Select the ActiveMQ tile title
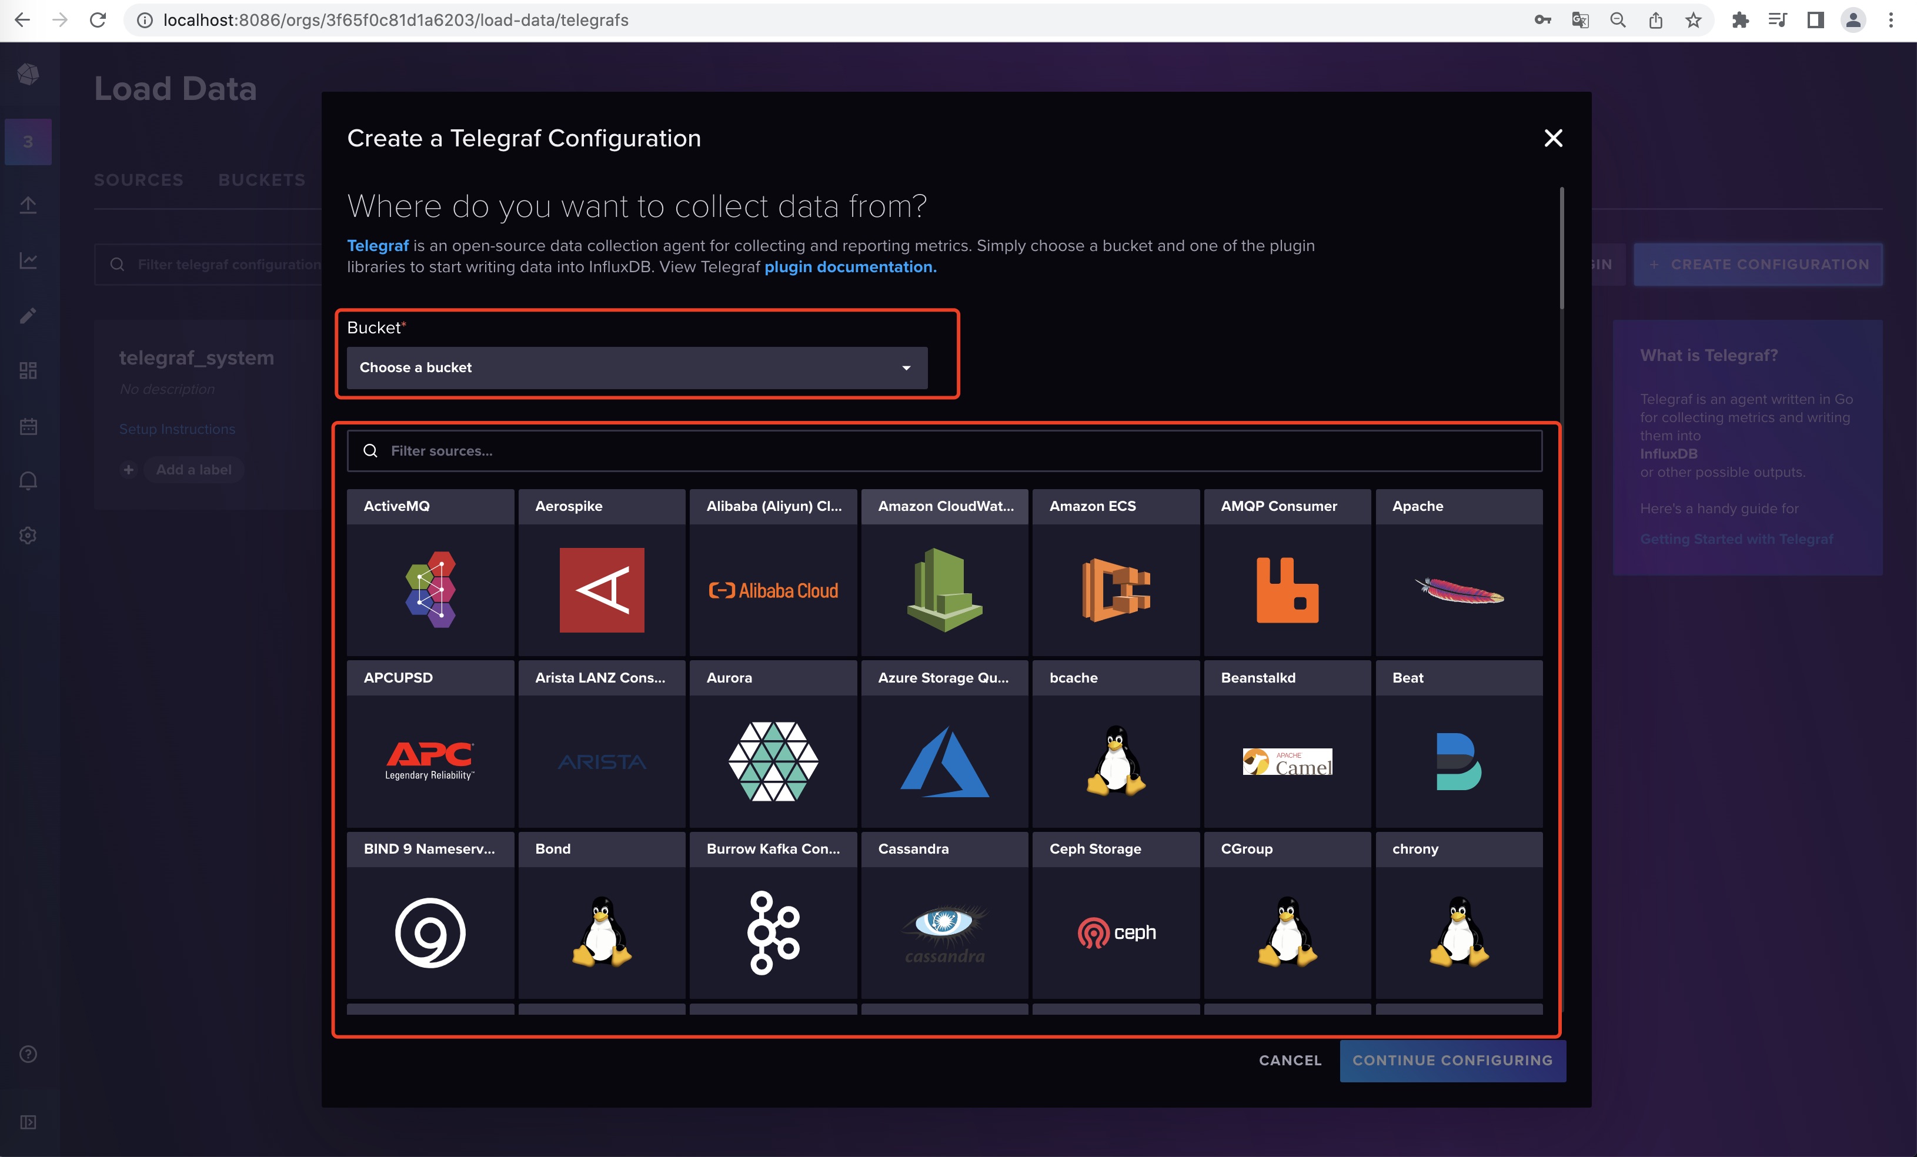This screenshot has height=1157, width=1917. [397, 506]
